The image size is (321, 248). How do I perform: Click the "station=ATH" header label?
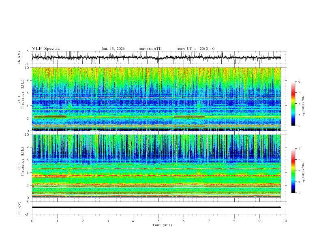coord(150,49)
